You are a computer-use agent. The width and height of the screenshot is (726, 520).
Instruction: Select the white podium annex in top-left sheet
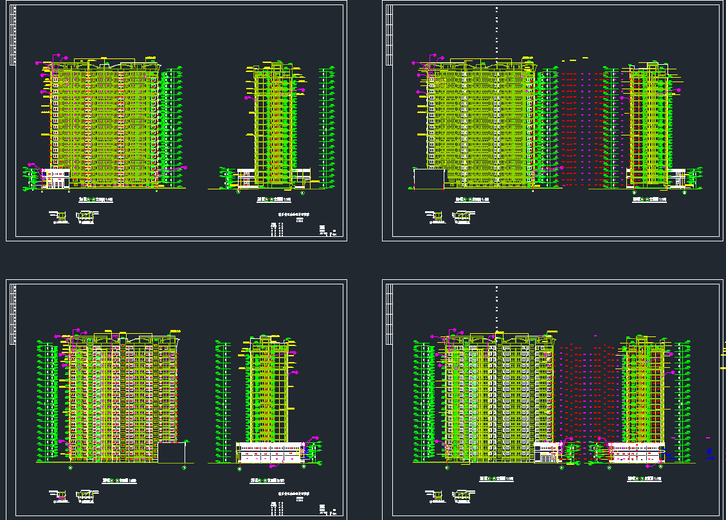point(56,178)
